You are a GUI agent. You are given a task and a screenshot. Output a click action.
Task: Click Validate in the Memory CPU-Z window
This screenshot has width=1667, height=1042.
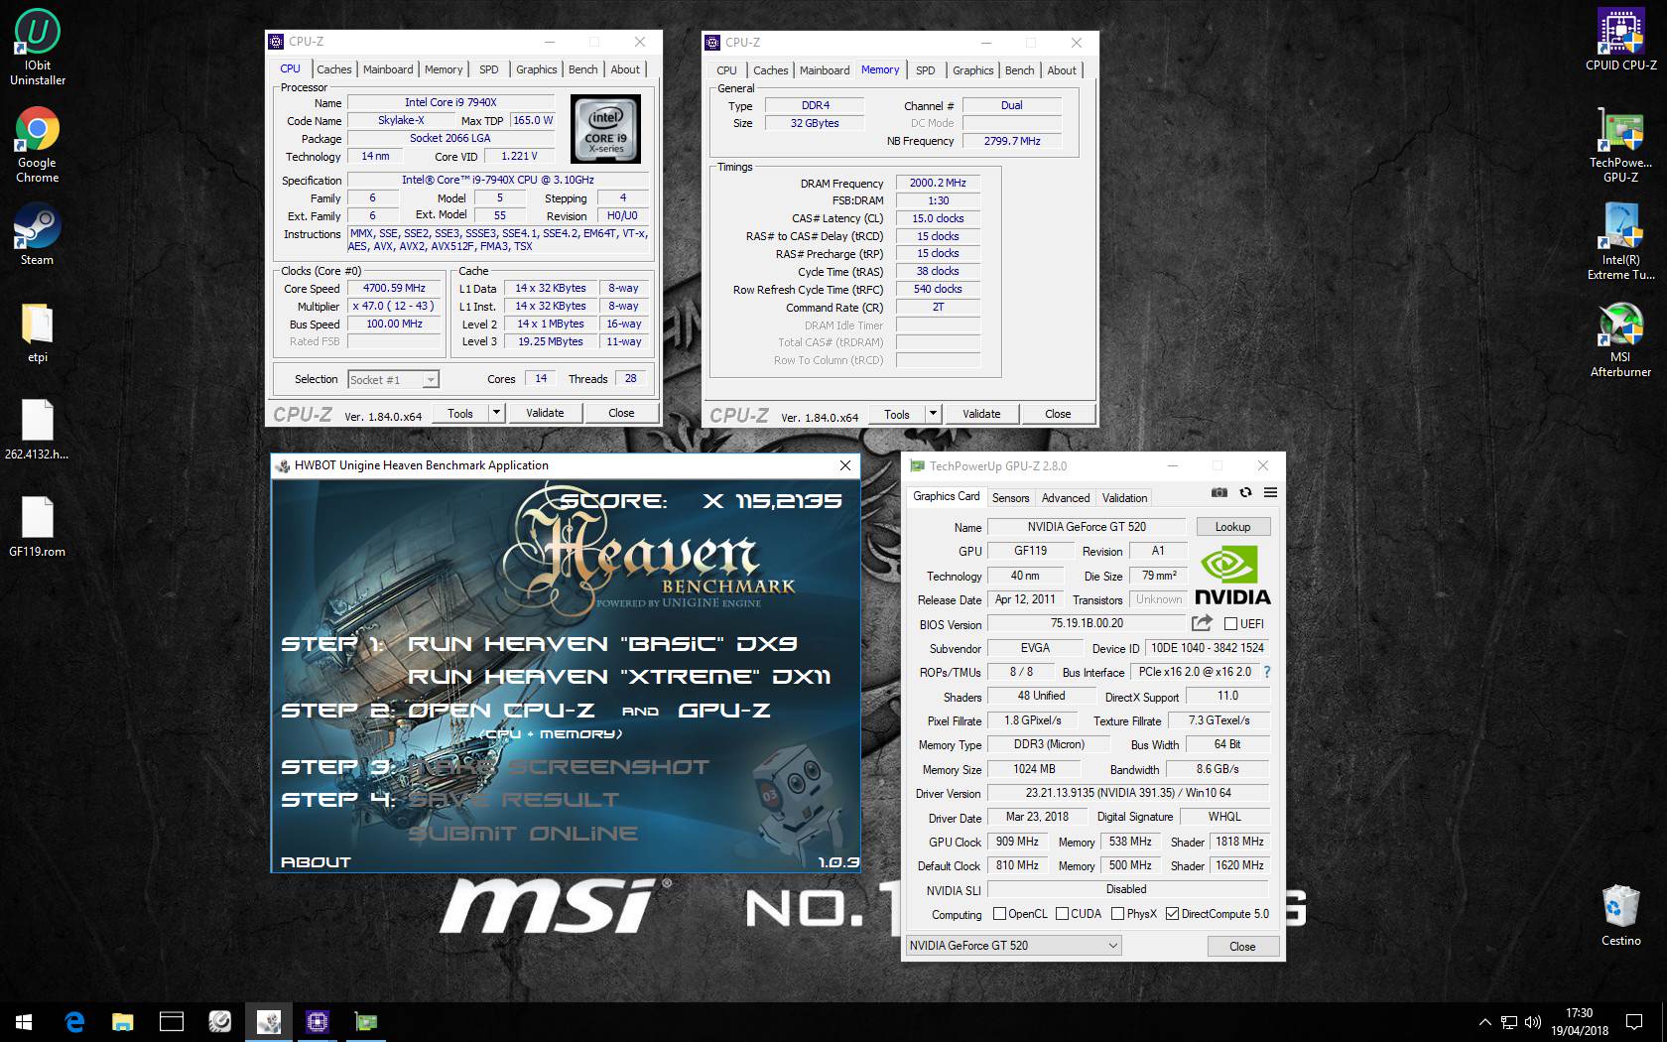981,414
